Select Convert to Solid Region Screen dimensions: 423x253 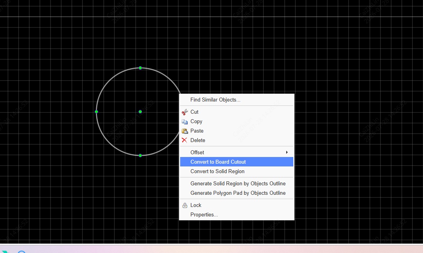237,172
